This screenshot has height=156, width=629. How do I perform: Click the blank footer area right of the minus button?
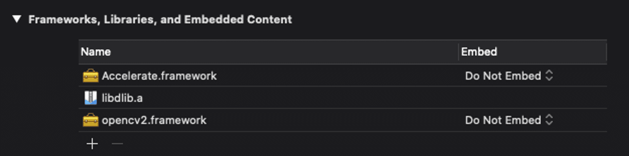tap(328, 144)
